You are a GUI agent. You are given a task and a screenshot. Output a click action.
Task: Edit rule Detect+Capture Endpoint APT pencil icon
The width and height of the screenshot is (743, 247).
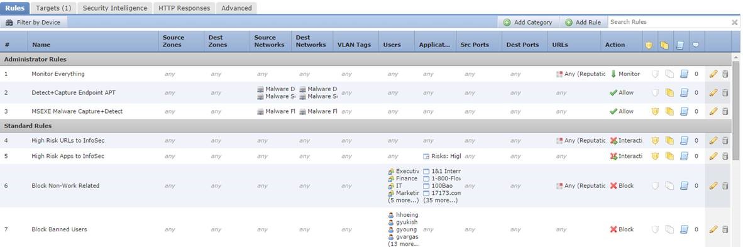point(713,92)
